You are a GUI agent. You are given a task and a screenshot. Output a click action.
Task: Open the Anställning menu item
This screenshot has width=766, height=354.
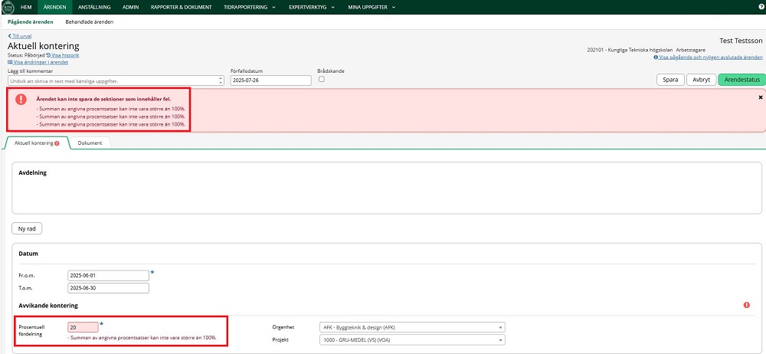point(94,8)
